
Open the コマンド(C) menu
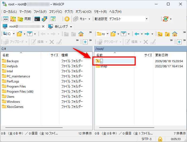pyautogui.click(x=55, y=12)
